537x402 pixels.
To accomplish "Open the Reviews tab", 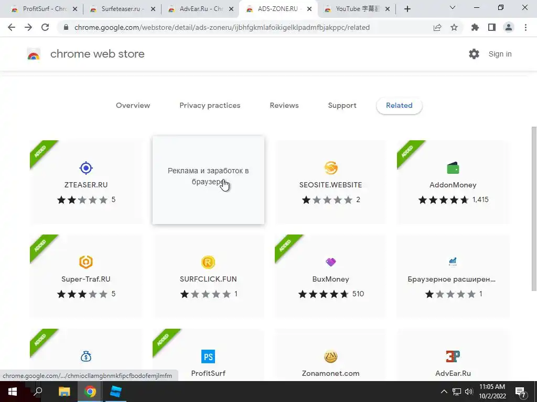I will pos(284,105).
